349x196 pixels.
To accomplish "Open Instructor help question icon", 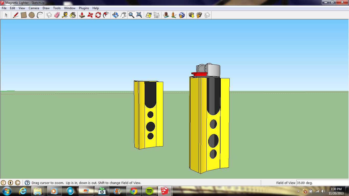I will (x=27, y=183).
